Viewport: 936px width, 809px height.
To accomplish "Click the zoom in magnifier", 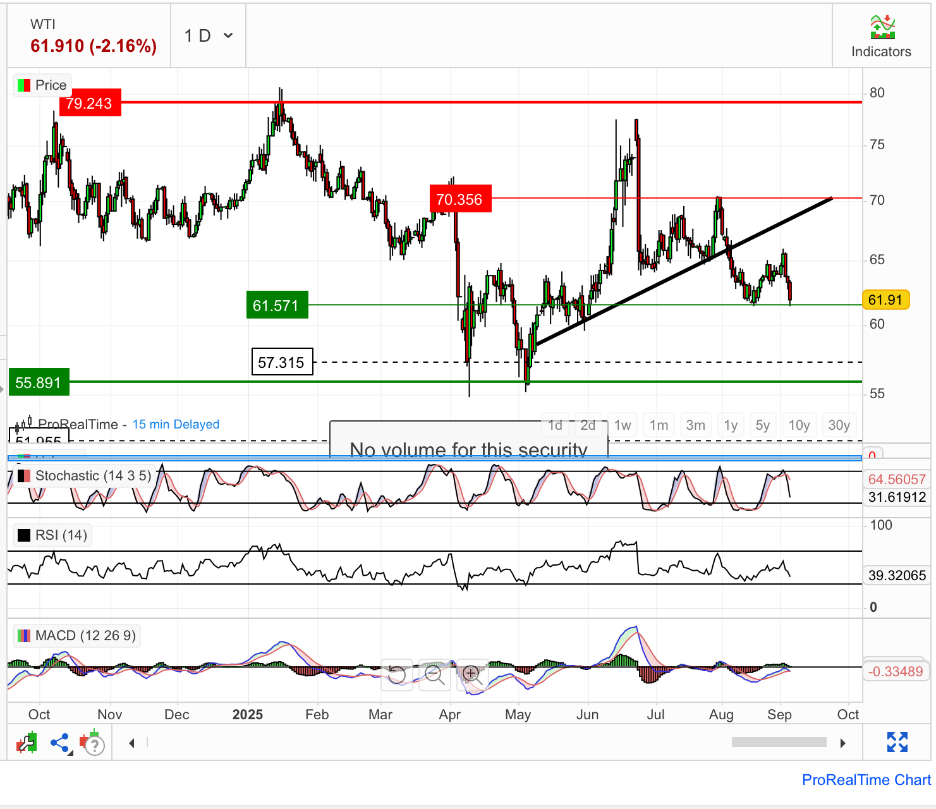I will pos(471,674).
